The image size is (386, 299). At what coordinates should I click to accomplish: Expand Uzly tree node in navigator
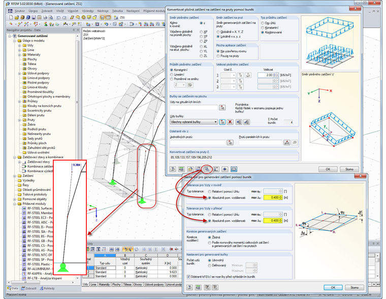pos(19,45)
